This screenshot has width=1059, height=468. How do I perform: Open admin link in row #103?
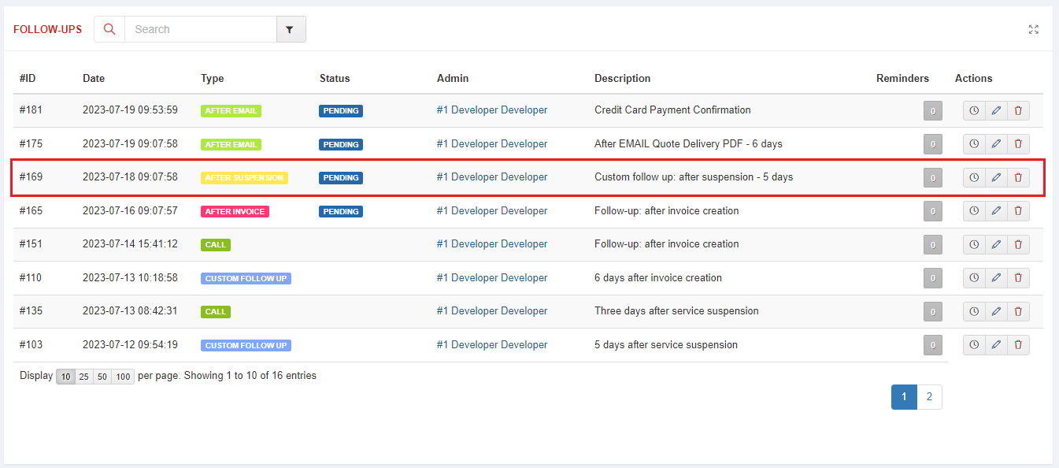coord(492,344)
